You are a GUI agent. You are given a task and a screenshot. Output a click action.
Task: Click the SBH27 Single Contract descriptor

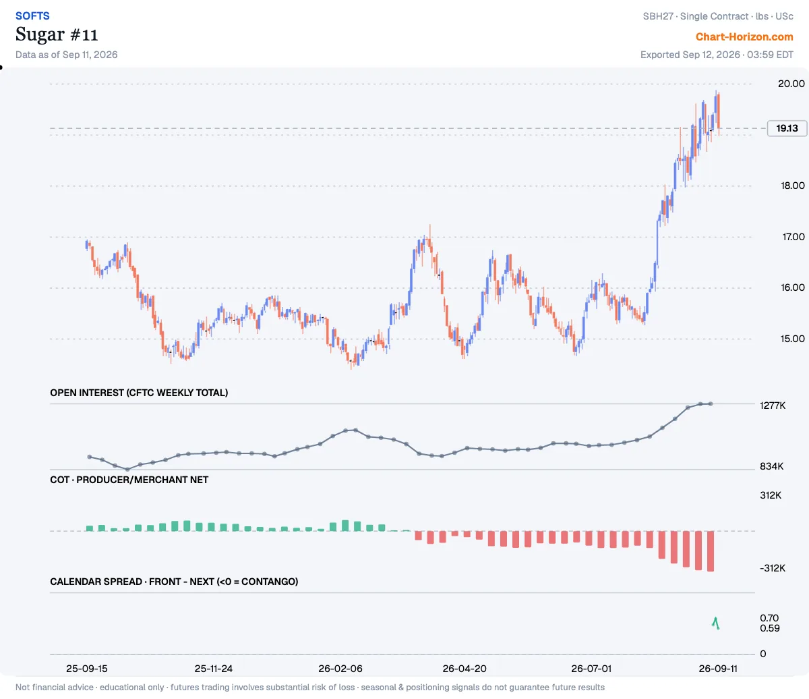pyautogui.click(x=718, y=16)
